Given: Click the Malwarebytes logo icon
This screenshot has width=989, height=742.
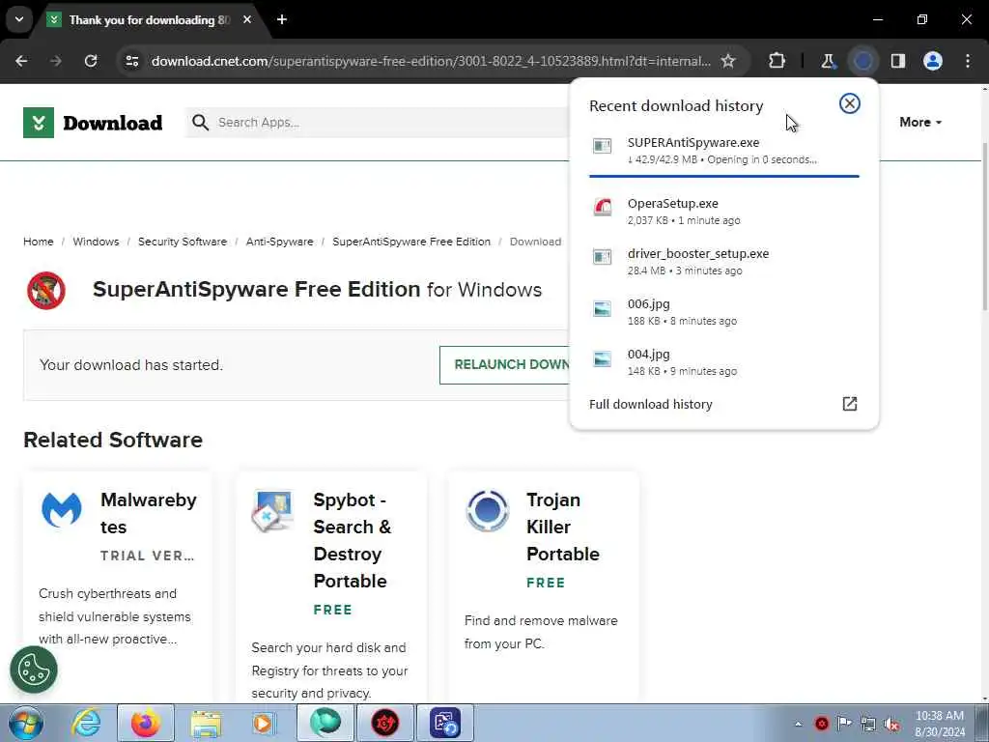Looking at the screenshot, I should click(x=61, y=510).
